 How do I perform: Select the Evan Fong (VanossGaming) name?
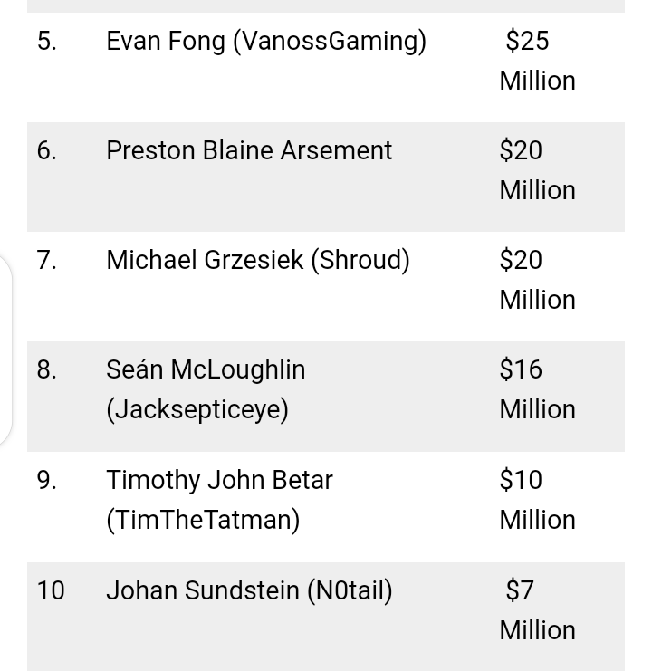[x=266, y=42]
